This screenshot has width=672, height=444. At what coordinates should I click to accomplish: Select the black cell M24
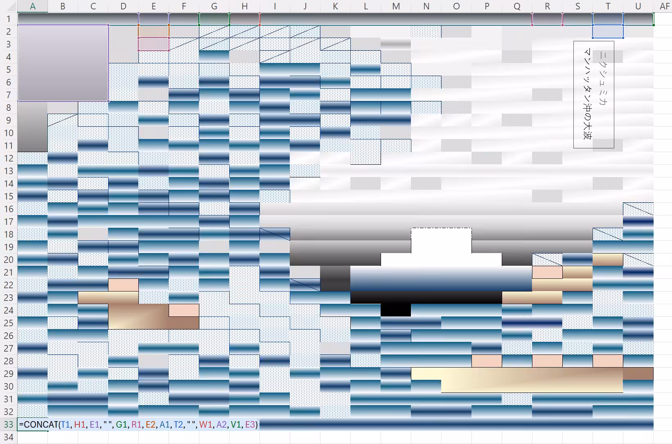pyautogui.click(x=396, y=310)
